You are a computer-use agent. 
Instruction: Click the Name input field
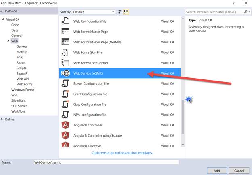[106, 162]
